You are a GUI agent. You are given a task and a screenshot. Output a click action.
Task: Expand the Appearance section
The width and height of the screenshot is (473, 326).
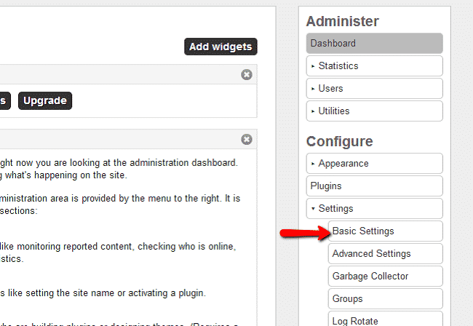coord(374,164)
